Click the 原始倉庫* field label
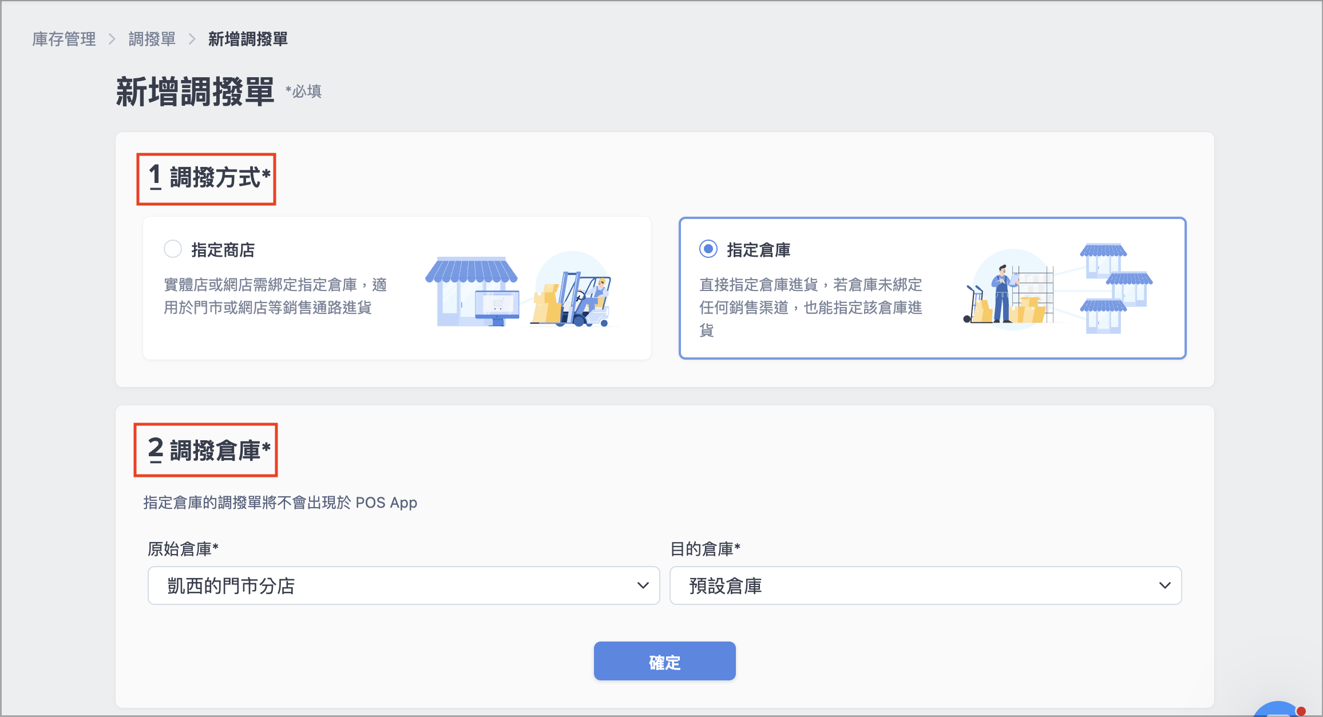Screen dimensions: 1323x717 183,549
